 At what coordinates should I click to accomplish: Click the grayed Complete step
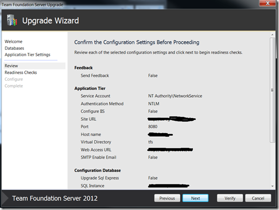pyautogui.click(x=14, y=86)
